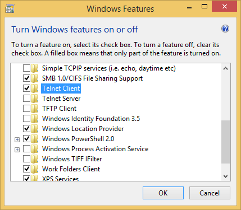Enable Simple TCPIP services checkbox
Screen dimensions: 241x210
click(x=26, y=68)
